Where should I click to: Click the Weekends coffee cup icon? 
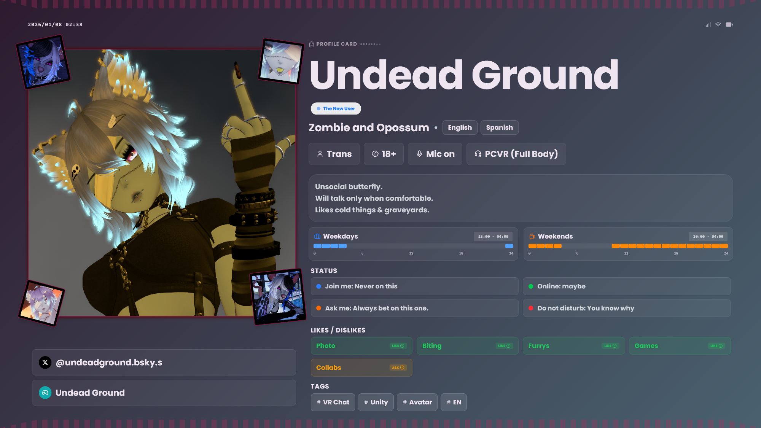pos(532,236)
